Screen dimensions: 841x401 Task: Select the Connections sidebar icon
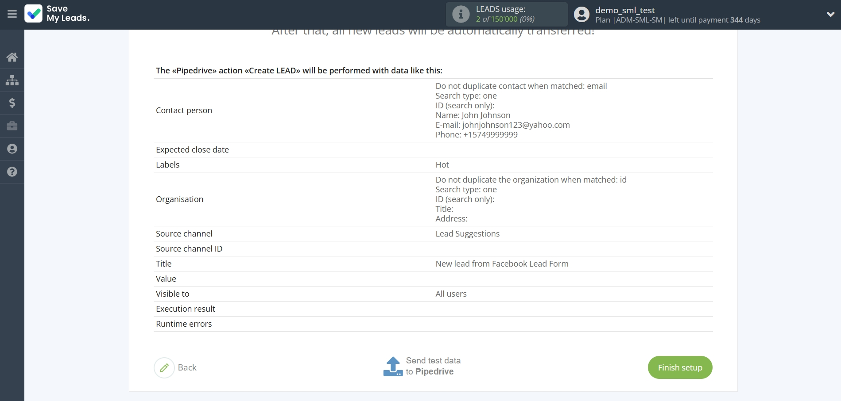[12, 80]
